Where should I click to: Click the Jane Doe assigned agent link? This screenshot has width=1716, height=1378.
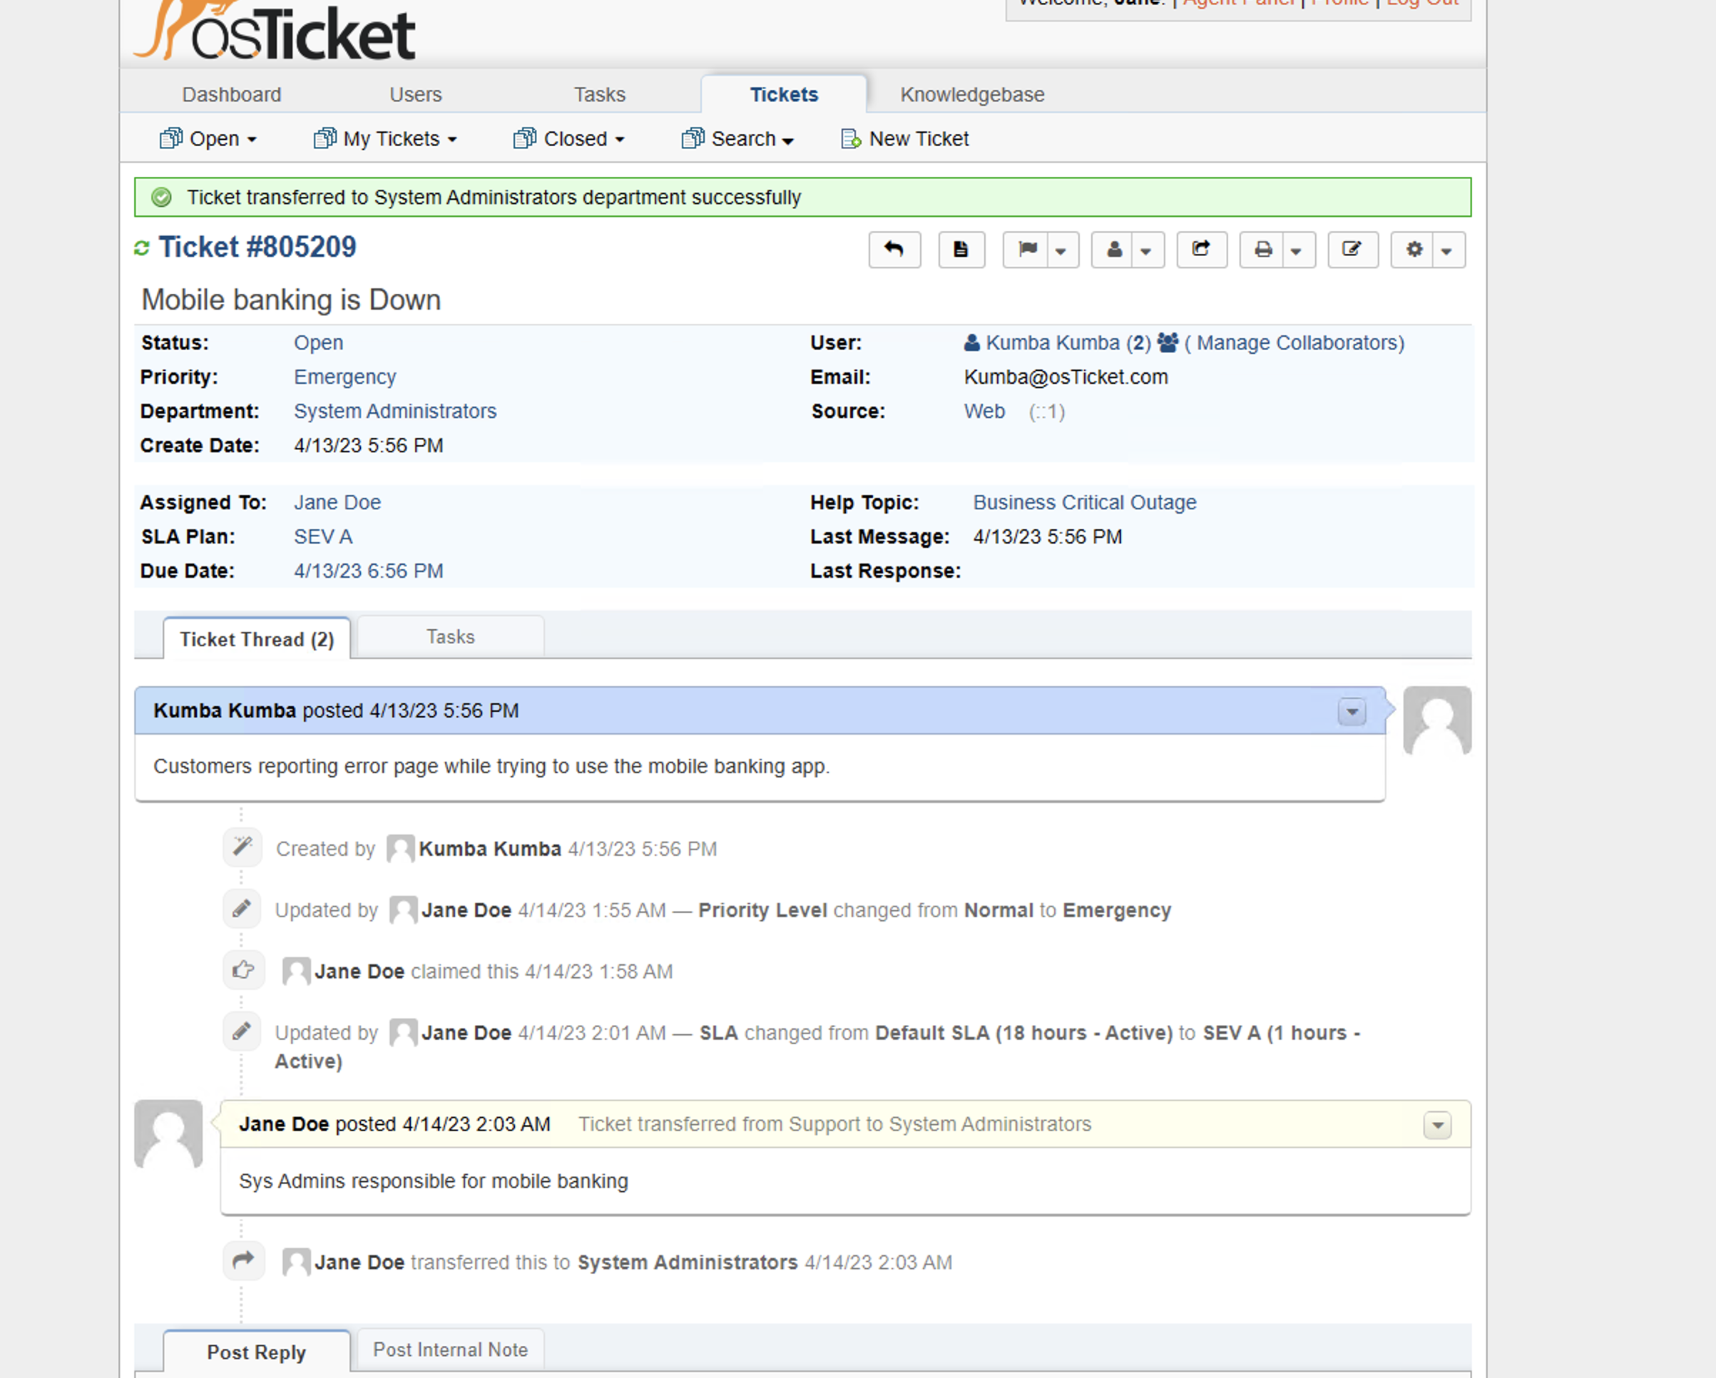coord(337,501)
